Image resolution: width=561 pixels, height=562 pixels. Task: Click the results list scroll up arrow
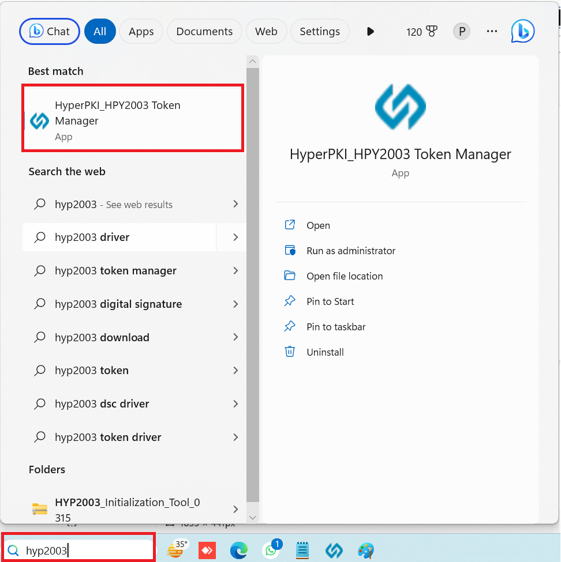(253, 61)
